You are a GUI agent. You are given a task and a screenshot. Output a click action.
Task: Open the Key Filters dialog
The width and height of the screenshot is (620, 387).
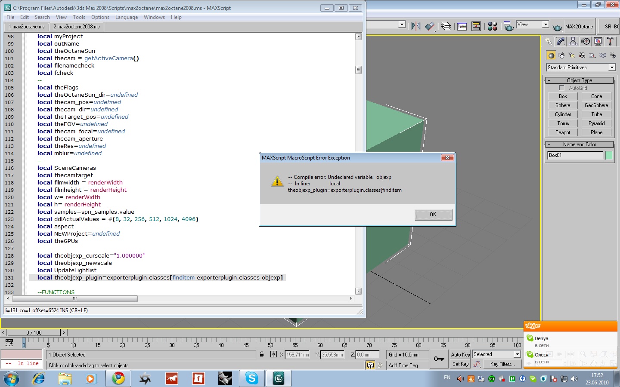[502, 364]
